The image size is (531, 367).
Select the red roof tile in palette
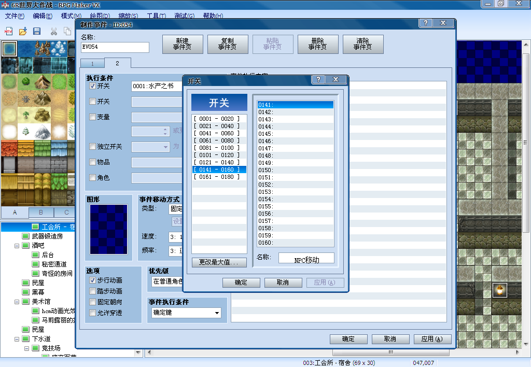(9, 148)
